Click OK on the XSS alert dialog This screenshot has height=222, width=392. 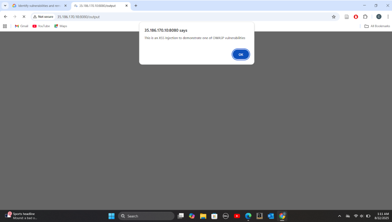(241, 54)
